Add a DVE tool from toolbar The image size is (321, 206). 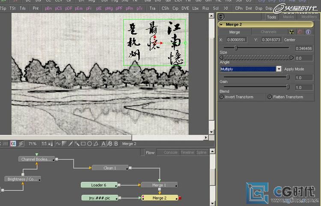tap(185, 9)
